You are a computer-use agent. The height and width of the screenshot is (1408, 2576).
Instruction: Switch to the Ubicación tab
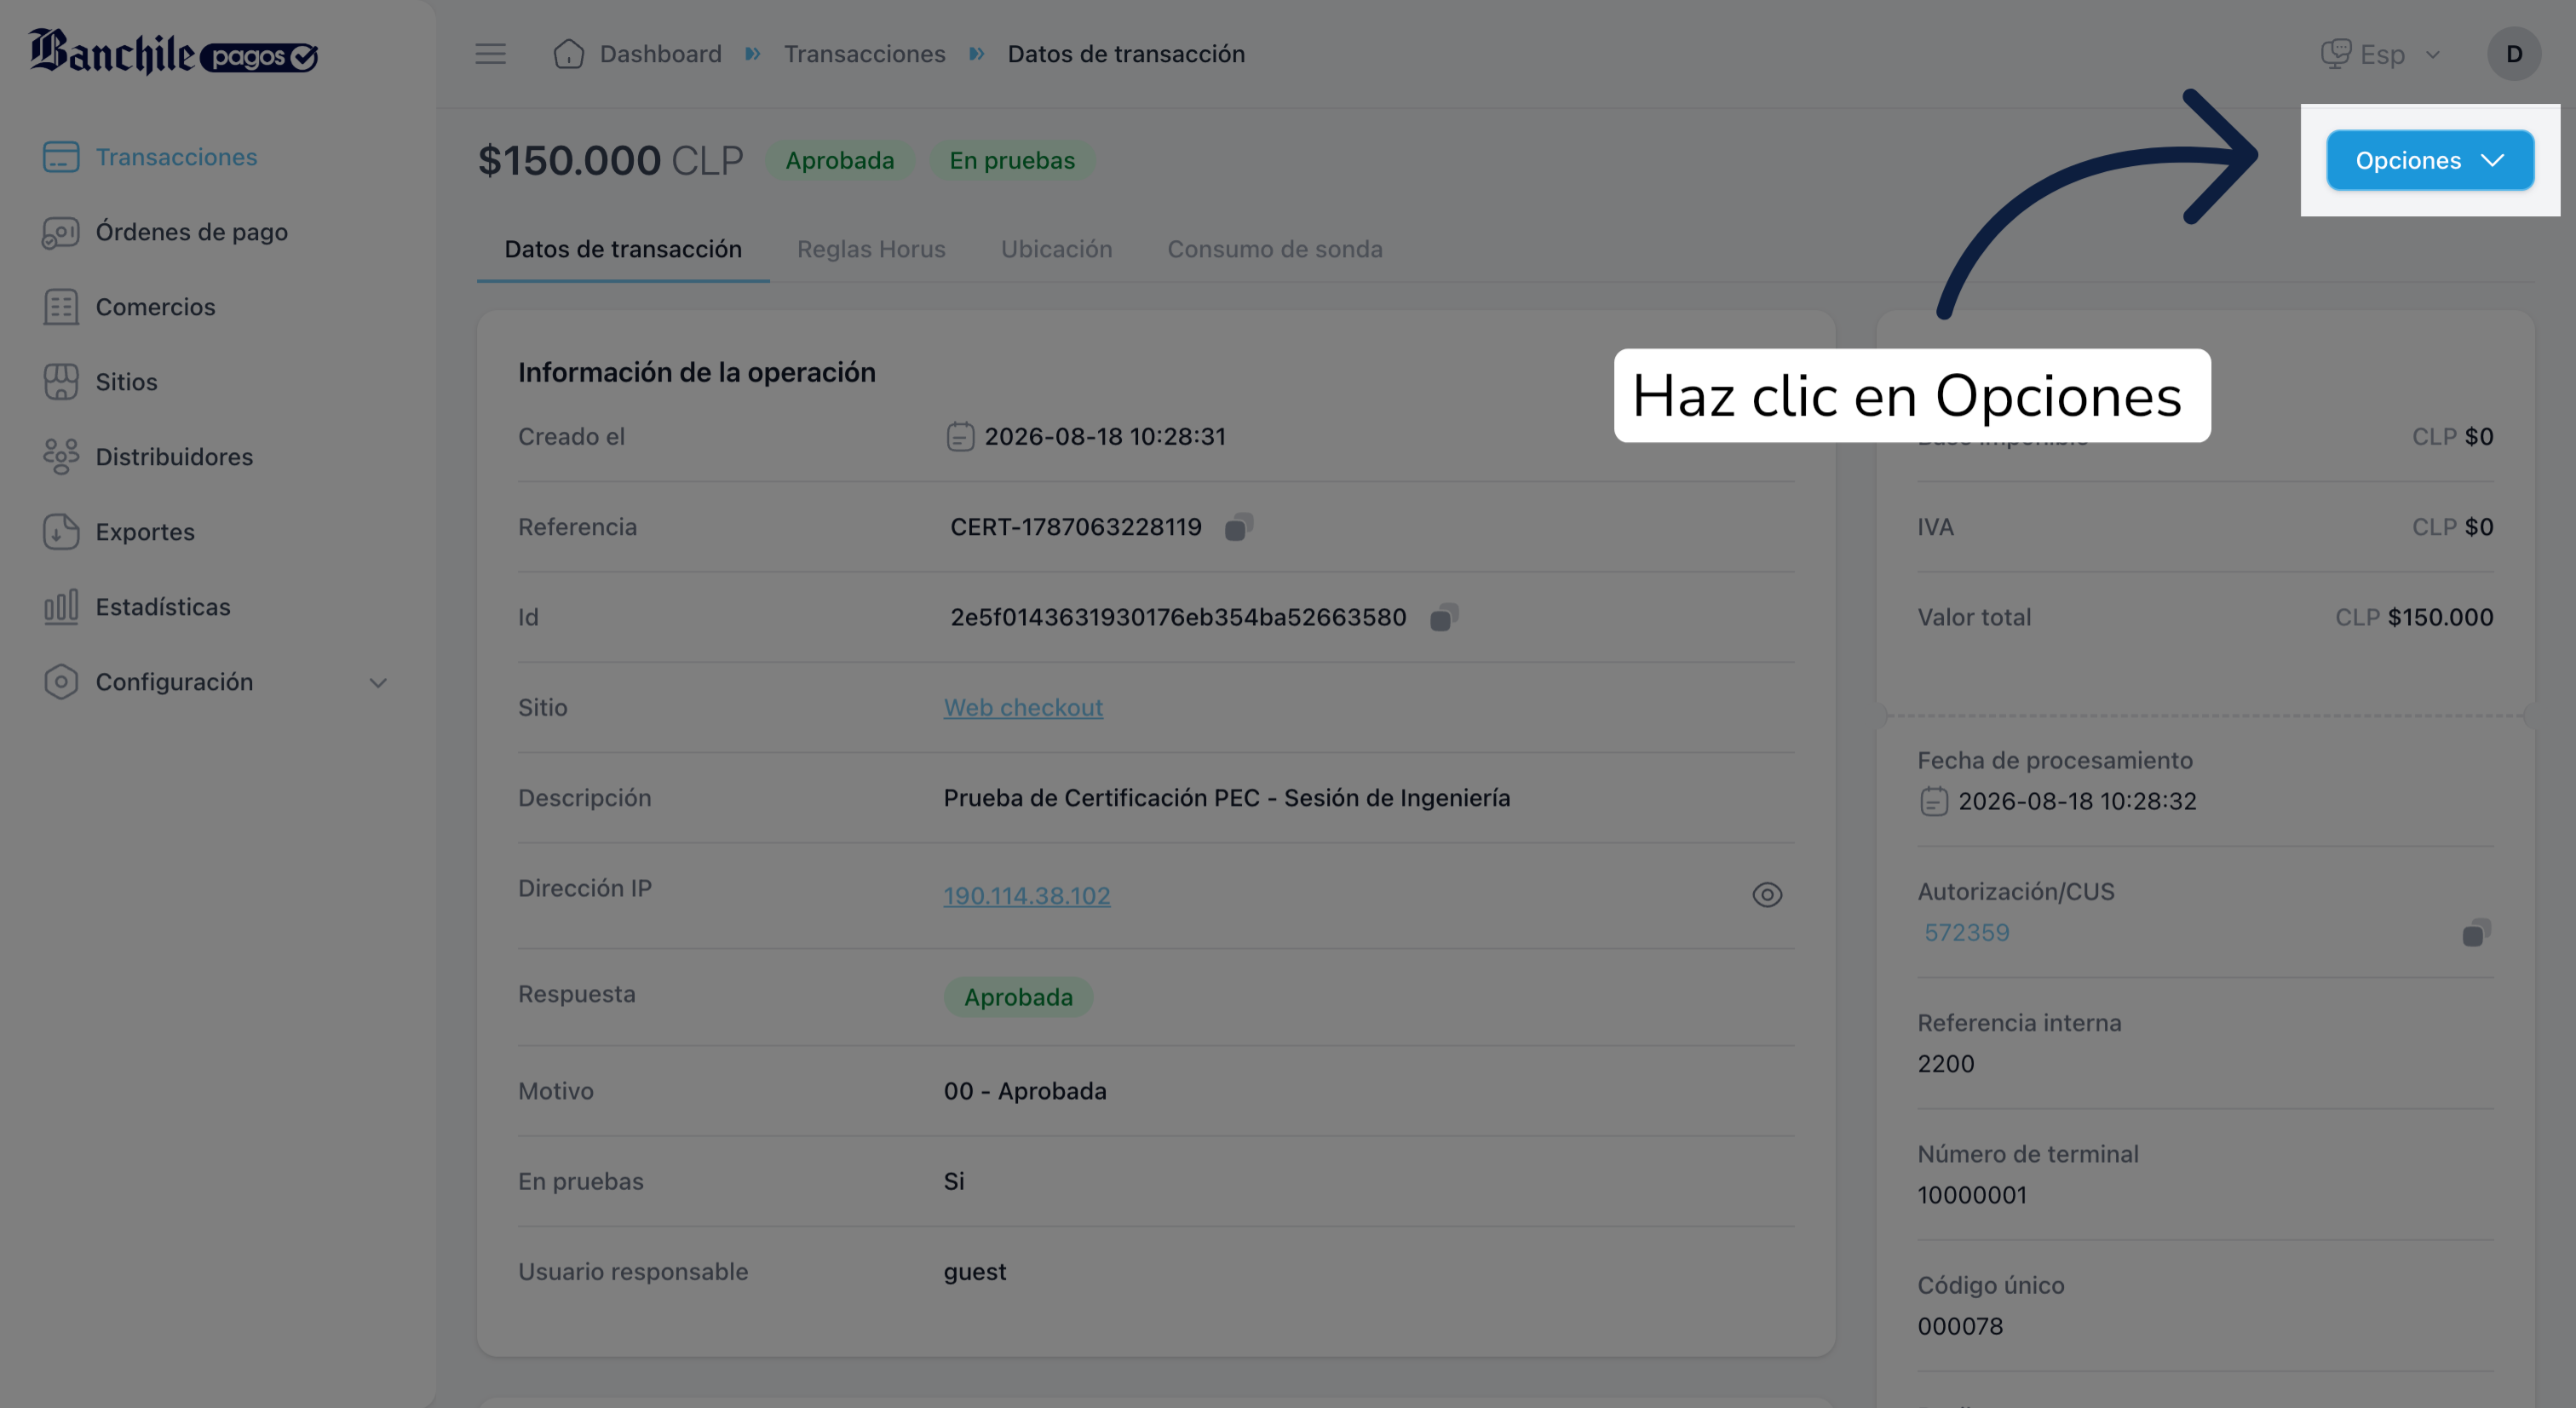tap(1056, 249)
